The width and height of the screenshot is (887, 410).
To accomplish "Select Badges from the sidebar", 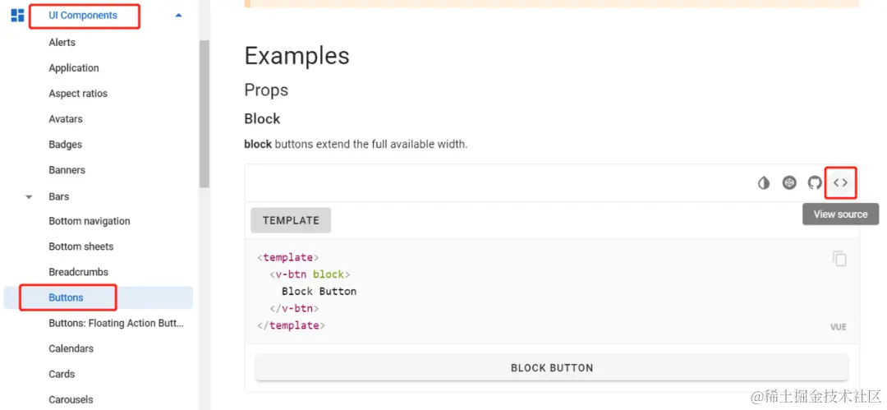I will click(66, 145).
